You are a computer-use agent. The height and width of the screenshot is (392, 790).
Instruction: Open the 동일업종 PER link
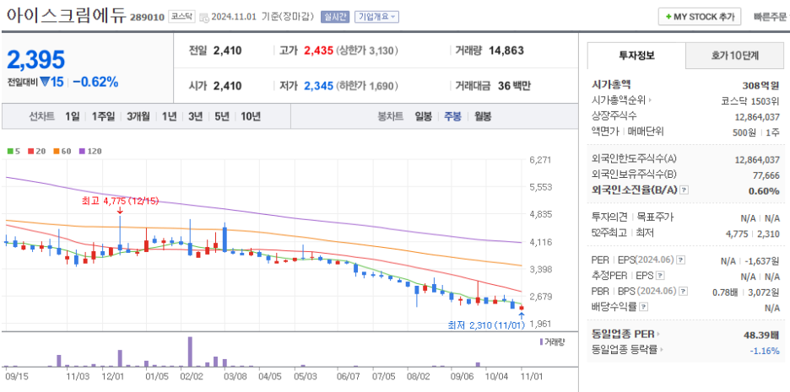pos(626,334)
